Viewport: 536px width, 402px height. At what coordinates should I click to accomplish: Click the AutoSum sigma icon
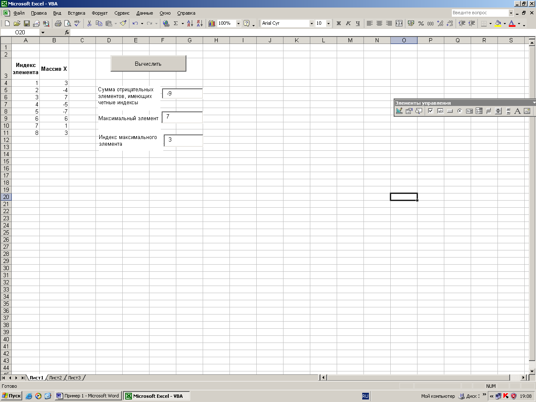(x=176, y=23)
